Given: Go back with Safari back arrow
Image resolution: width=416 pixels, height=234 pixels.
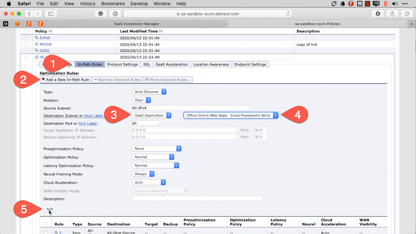Looking at the screenshot, I should point(29,14).
